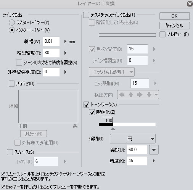Enable the テクスチャのライン抽出(T) checkbox

pos(86,15)
